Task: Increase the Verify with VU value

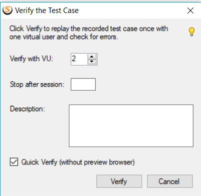Action: coord(92,57)
